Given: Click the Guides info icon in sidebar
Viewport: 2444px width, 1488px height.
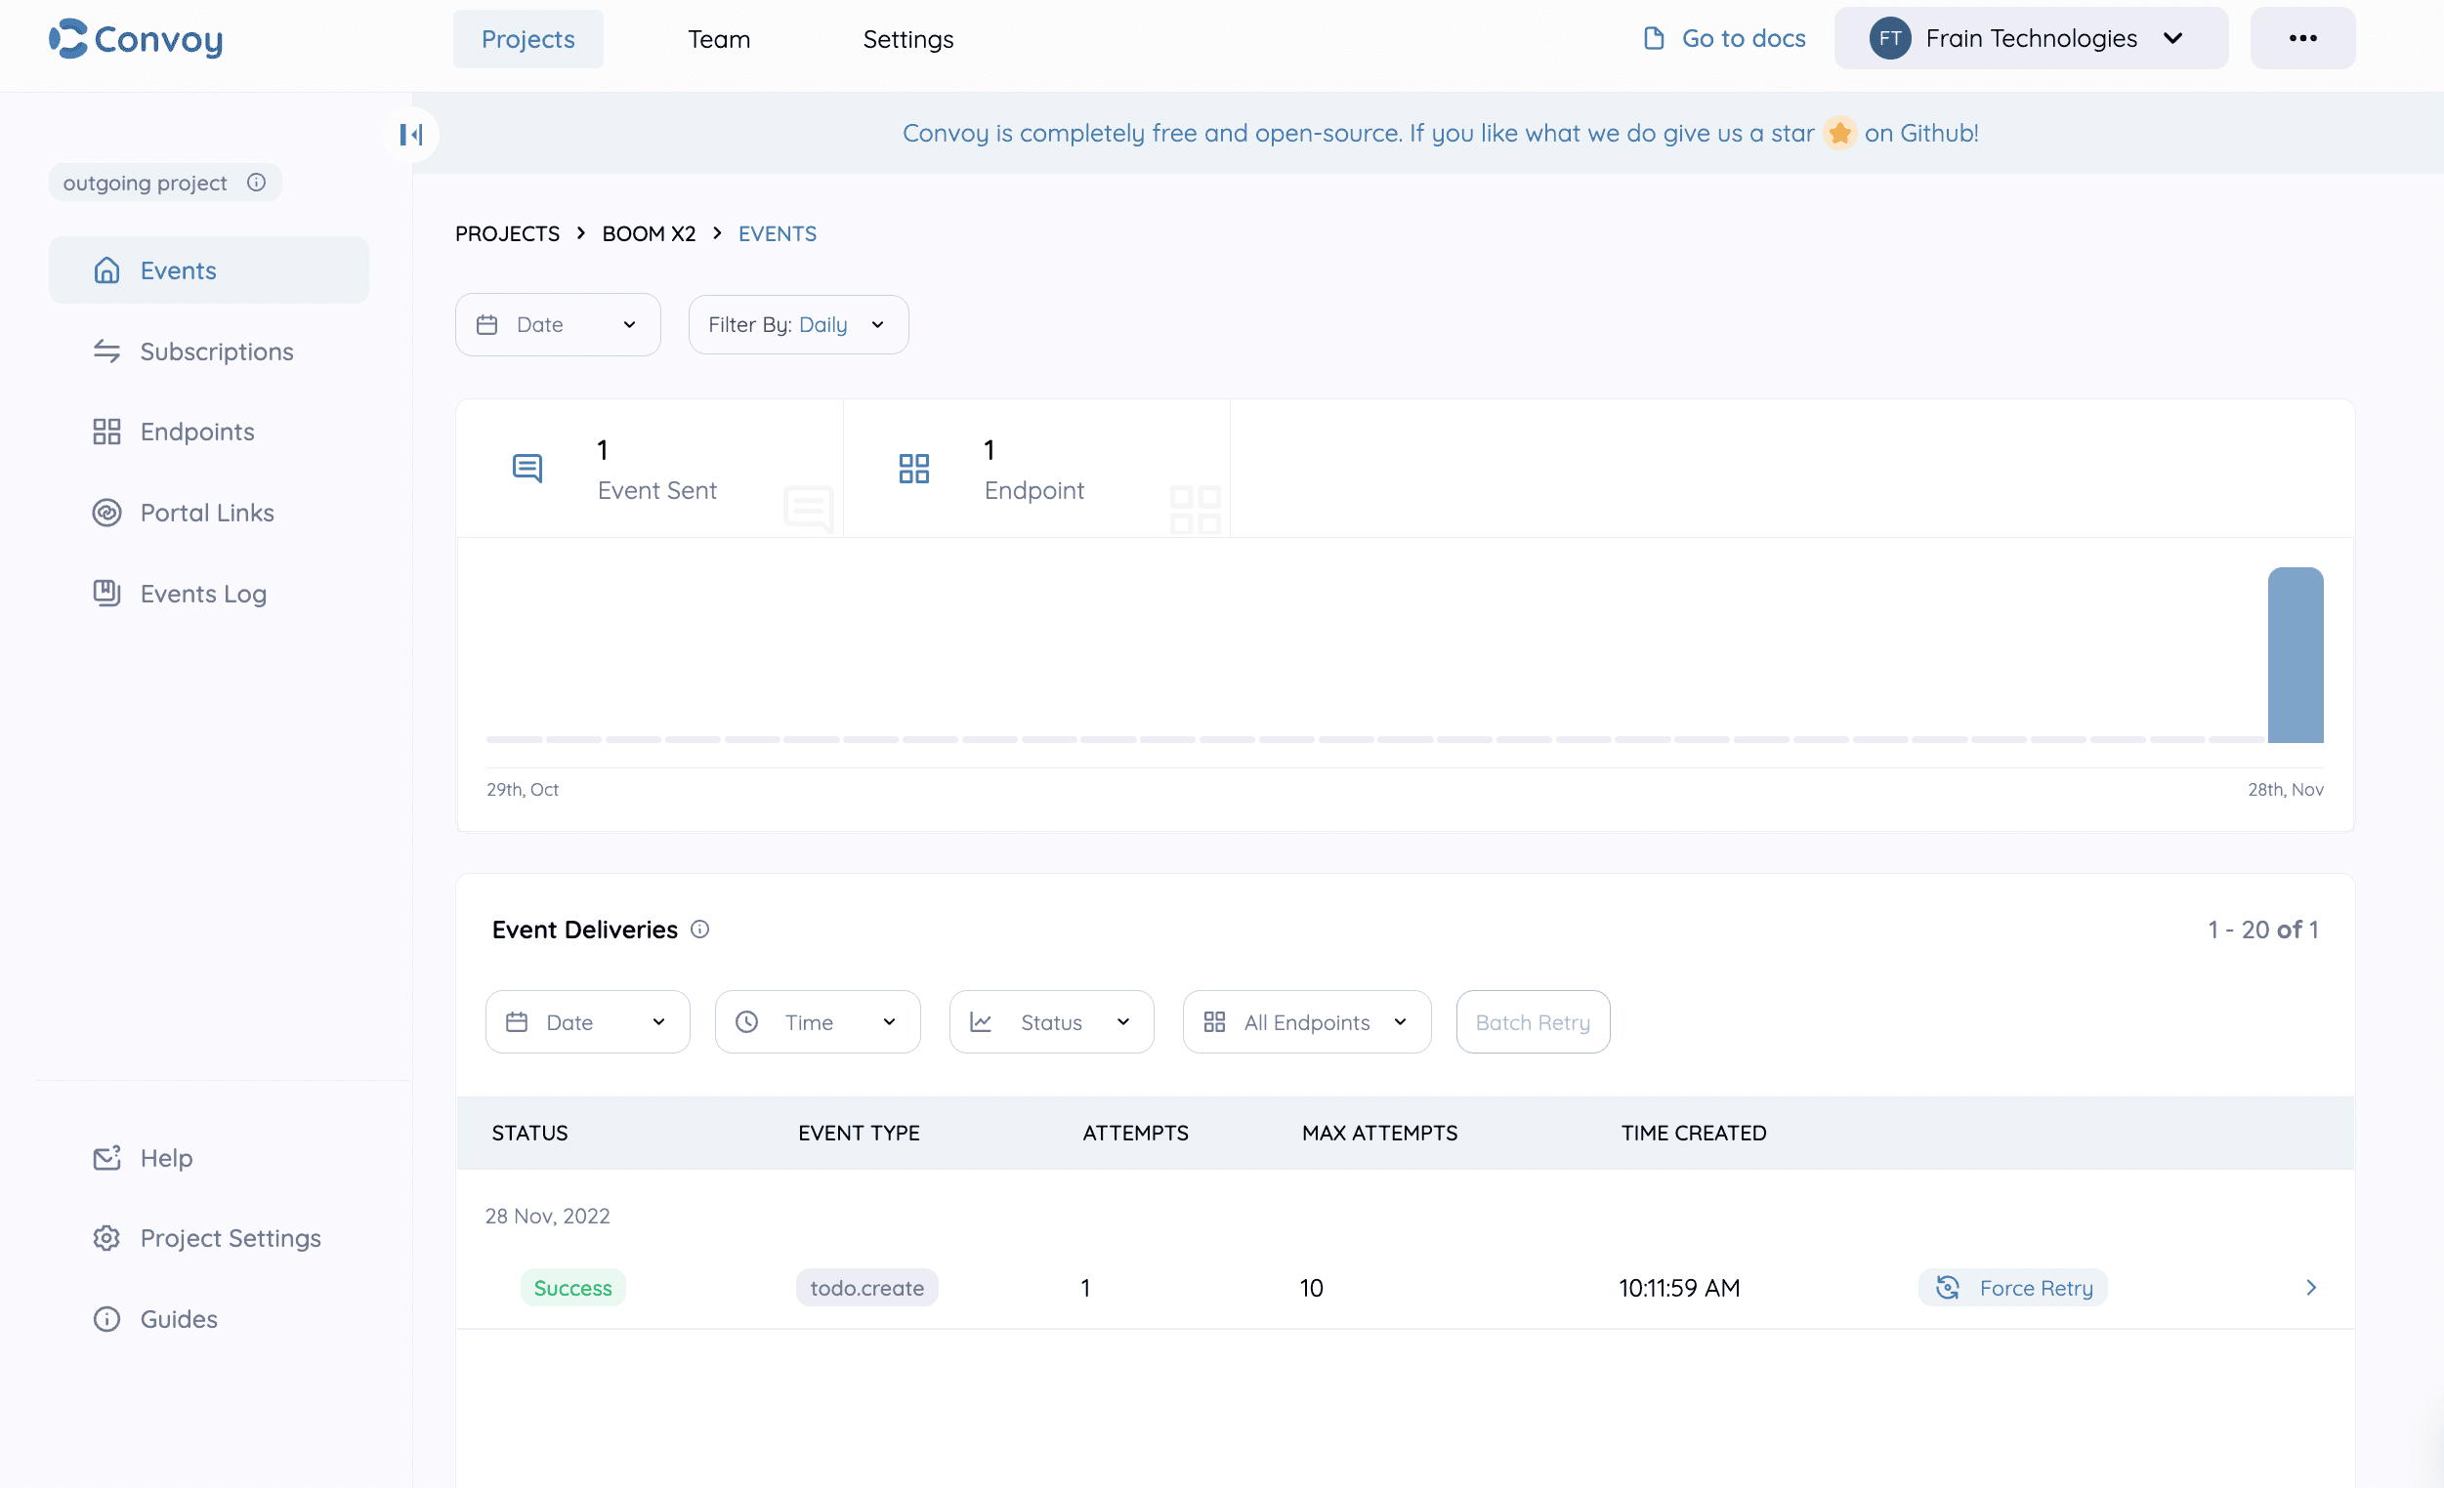Looking at the screenshot, I should point(107,1318).
